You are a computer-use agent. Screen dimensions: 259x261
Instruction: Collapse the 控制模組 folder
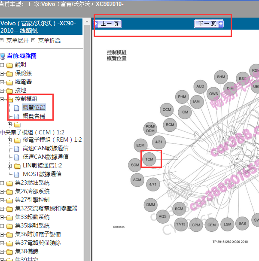(2, 99)
